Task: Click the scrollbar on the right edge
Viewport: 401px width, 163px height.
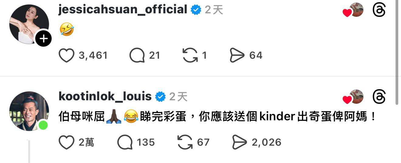Action: point(397,52)
